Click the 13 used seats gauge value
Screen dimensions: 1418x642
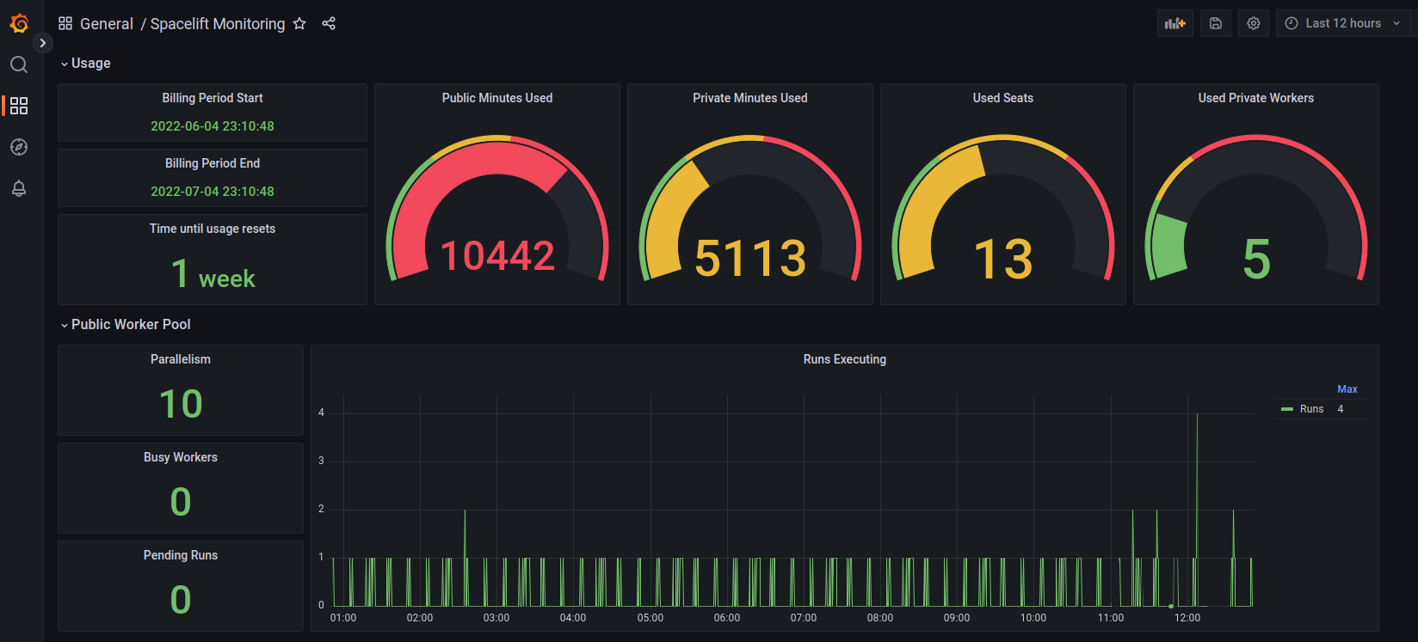coord(1003,260)
